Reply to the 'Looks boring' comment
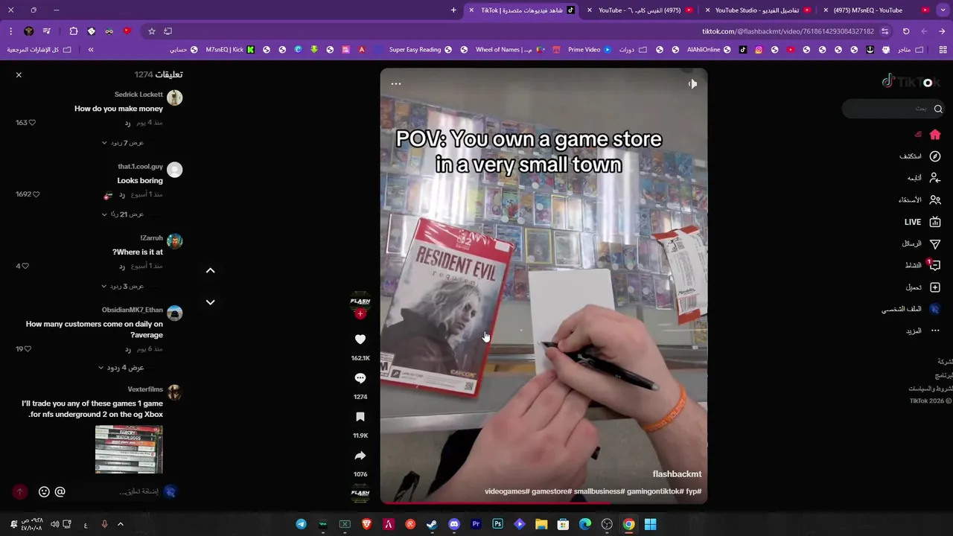Viewport: 953px width, 536px height. pyautogui.click(x=121, y=194)
